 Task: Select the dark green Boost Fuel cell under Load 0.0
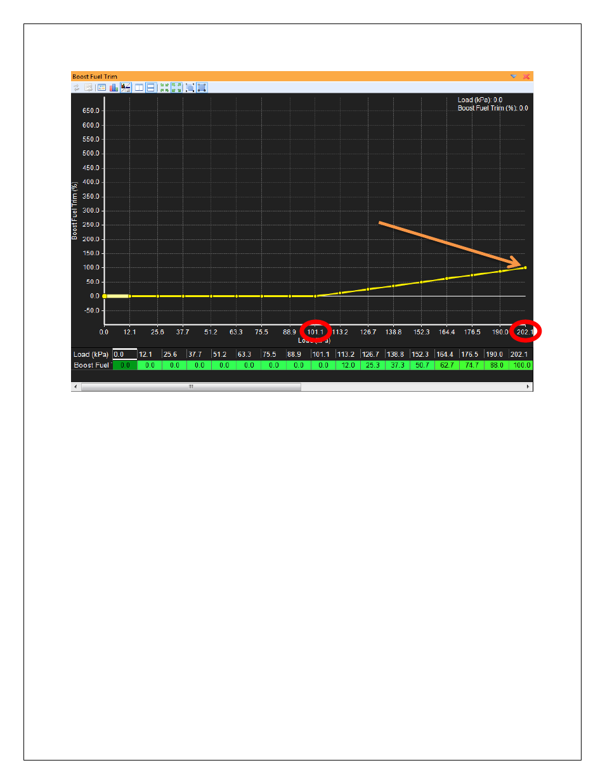coord(125,365)
